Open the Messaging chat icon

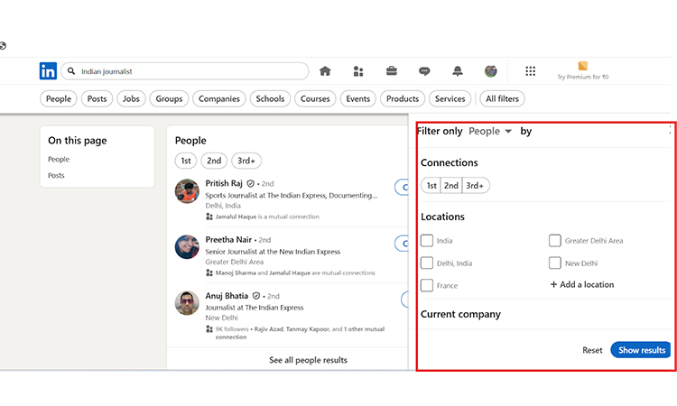coord(424,71)
